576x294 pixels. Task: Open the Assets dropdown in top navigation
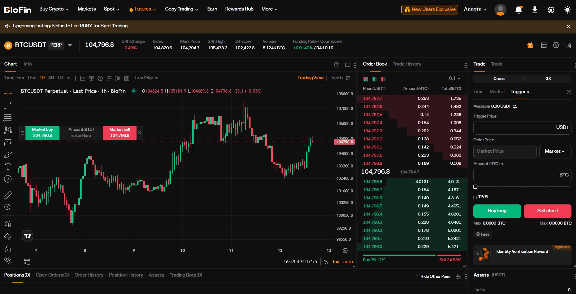475,9
